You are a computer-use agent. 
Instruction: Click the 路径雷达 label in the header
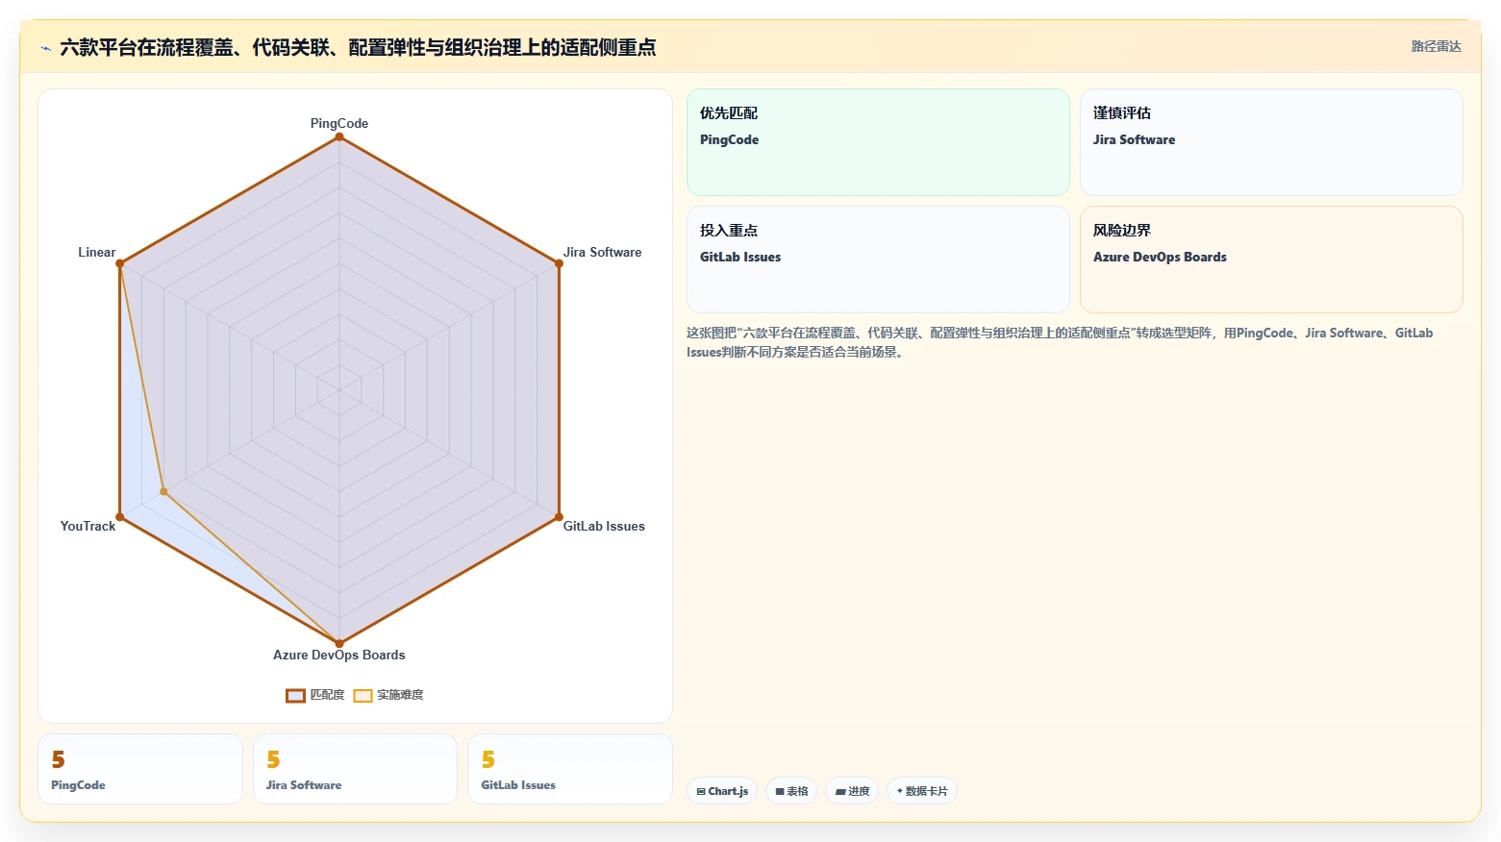(1436, 46)
